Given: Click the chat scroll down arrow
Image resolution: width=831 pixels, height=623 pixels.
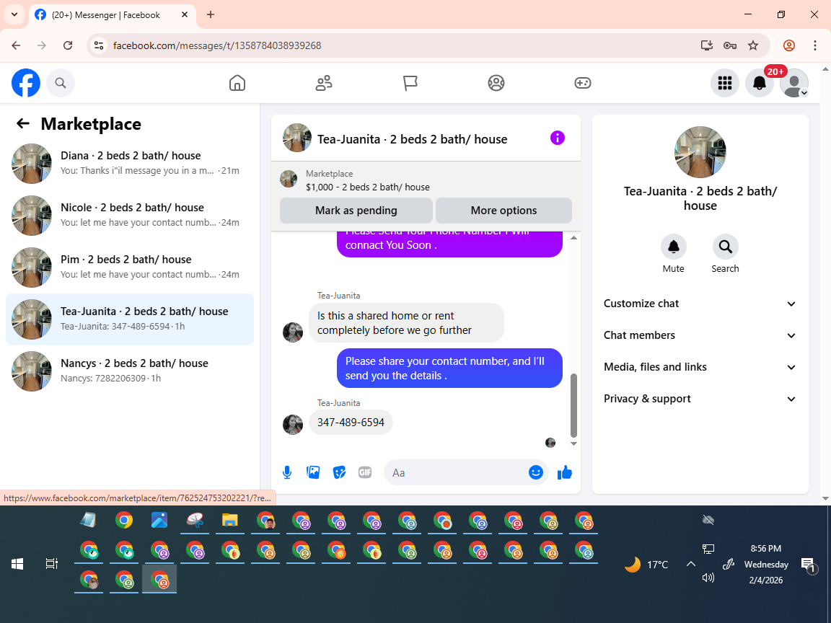Looking at the screenshot, I should [573, 444].
